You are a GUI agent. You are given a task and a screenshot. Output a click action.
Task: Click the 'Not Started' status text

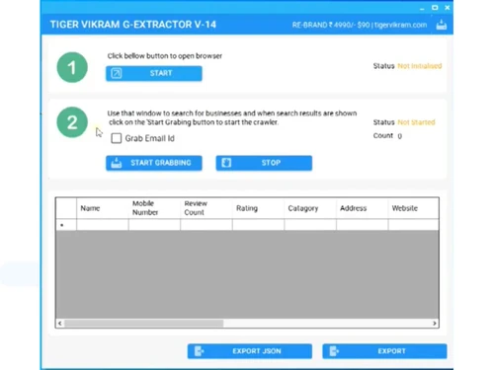[416, 122]
